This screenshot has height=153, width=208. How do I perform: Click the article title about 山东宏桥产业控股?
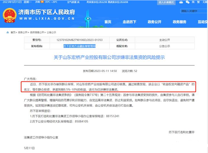click(109, 57)
